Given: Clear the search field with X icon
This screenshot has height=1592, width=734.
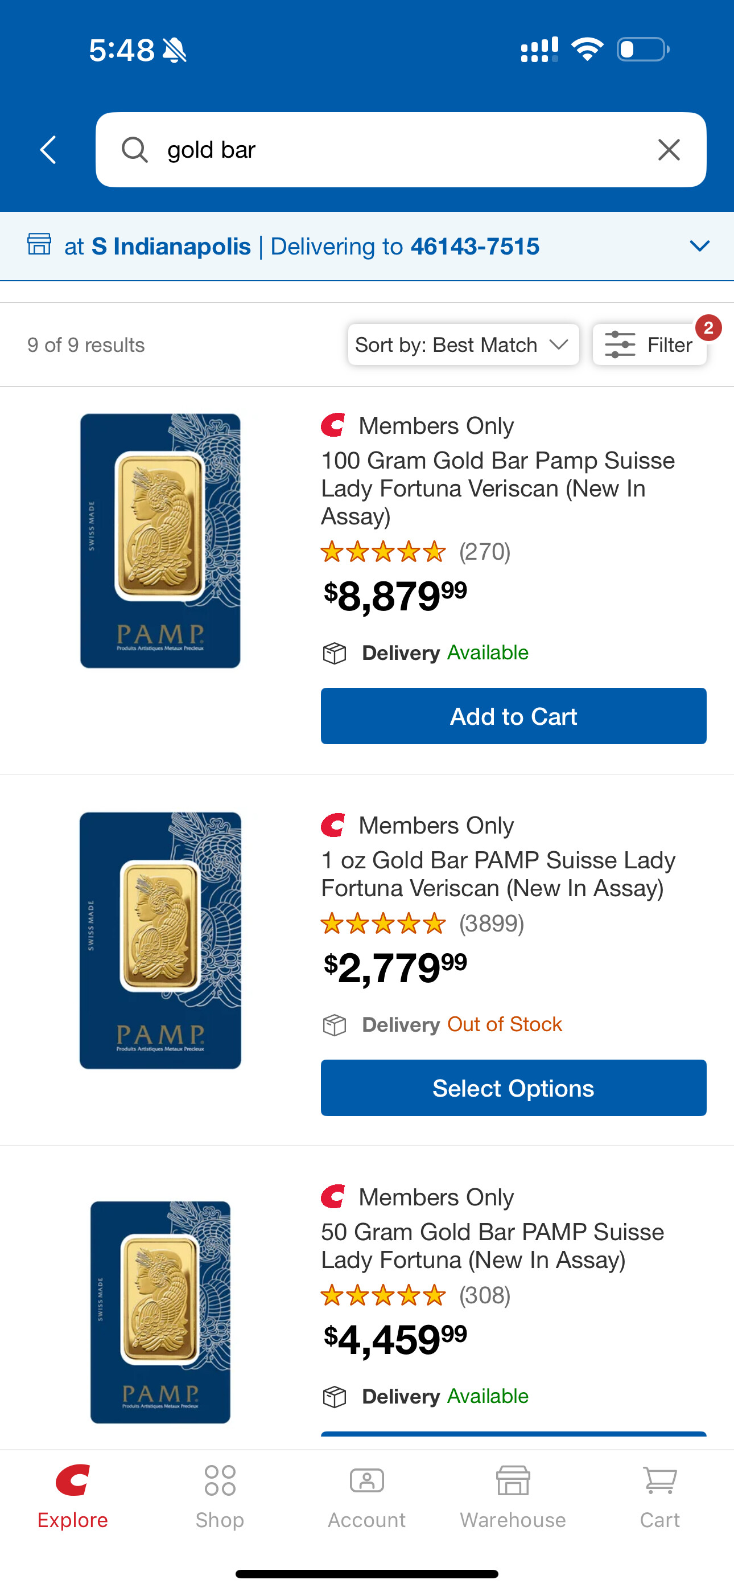Looking at the screenshot, I should coord(669,150).
